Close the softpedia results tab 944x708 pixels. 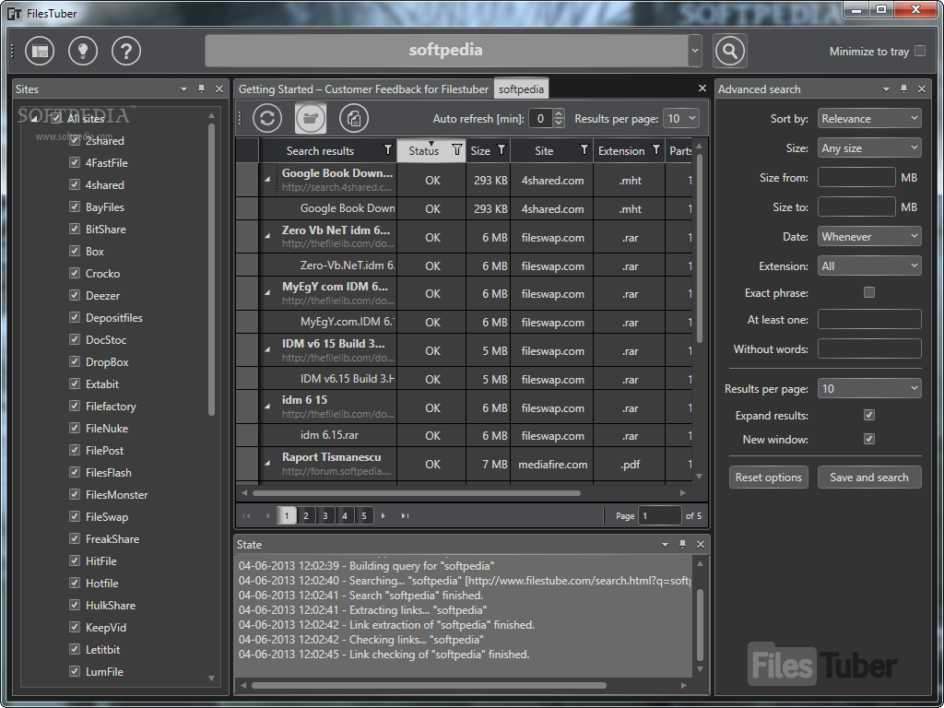coord(702,88)
